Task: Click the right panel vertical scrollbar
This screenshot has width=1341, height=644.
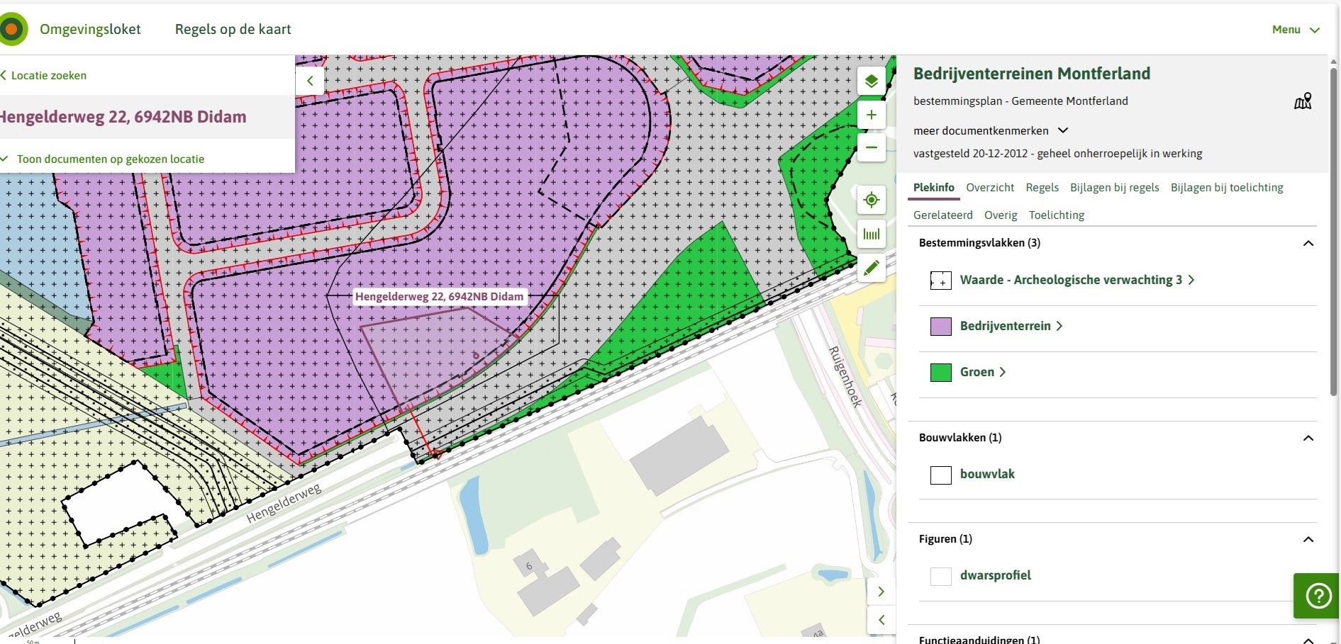Action: coord(1333,234)
